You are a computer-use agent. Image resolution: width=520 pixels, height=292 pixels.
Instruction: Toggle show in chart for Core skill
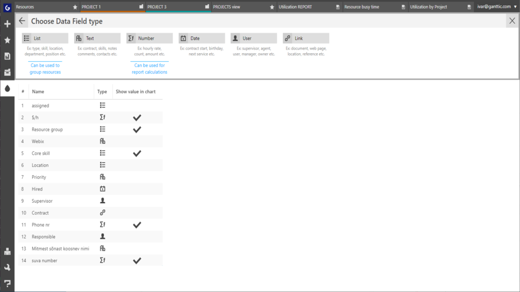(x=137, y=154)
